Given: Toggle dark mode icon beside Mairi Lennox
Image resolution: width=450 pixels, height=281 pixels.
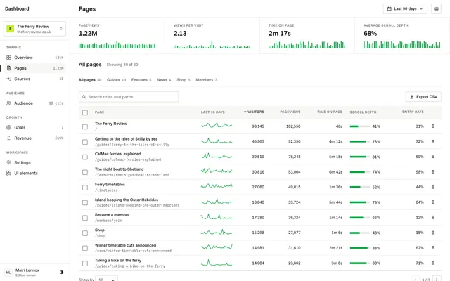Looking at the screenshot, I should [61, 273].
